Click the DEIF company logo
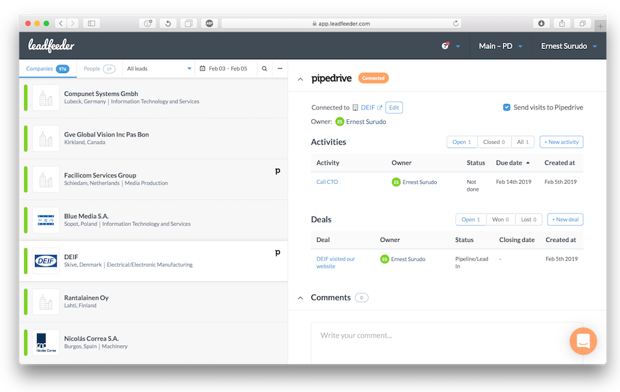 [46, 260]
